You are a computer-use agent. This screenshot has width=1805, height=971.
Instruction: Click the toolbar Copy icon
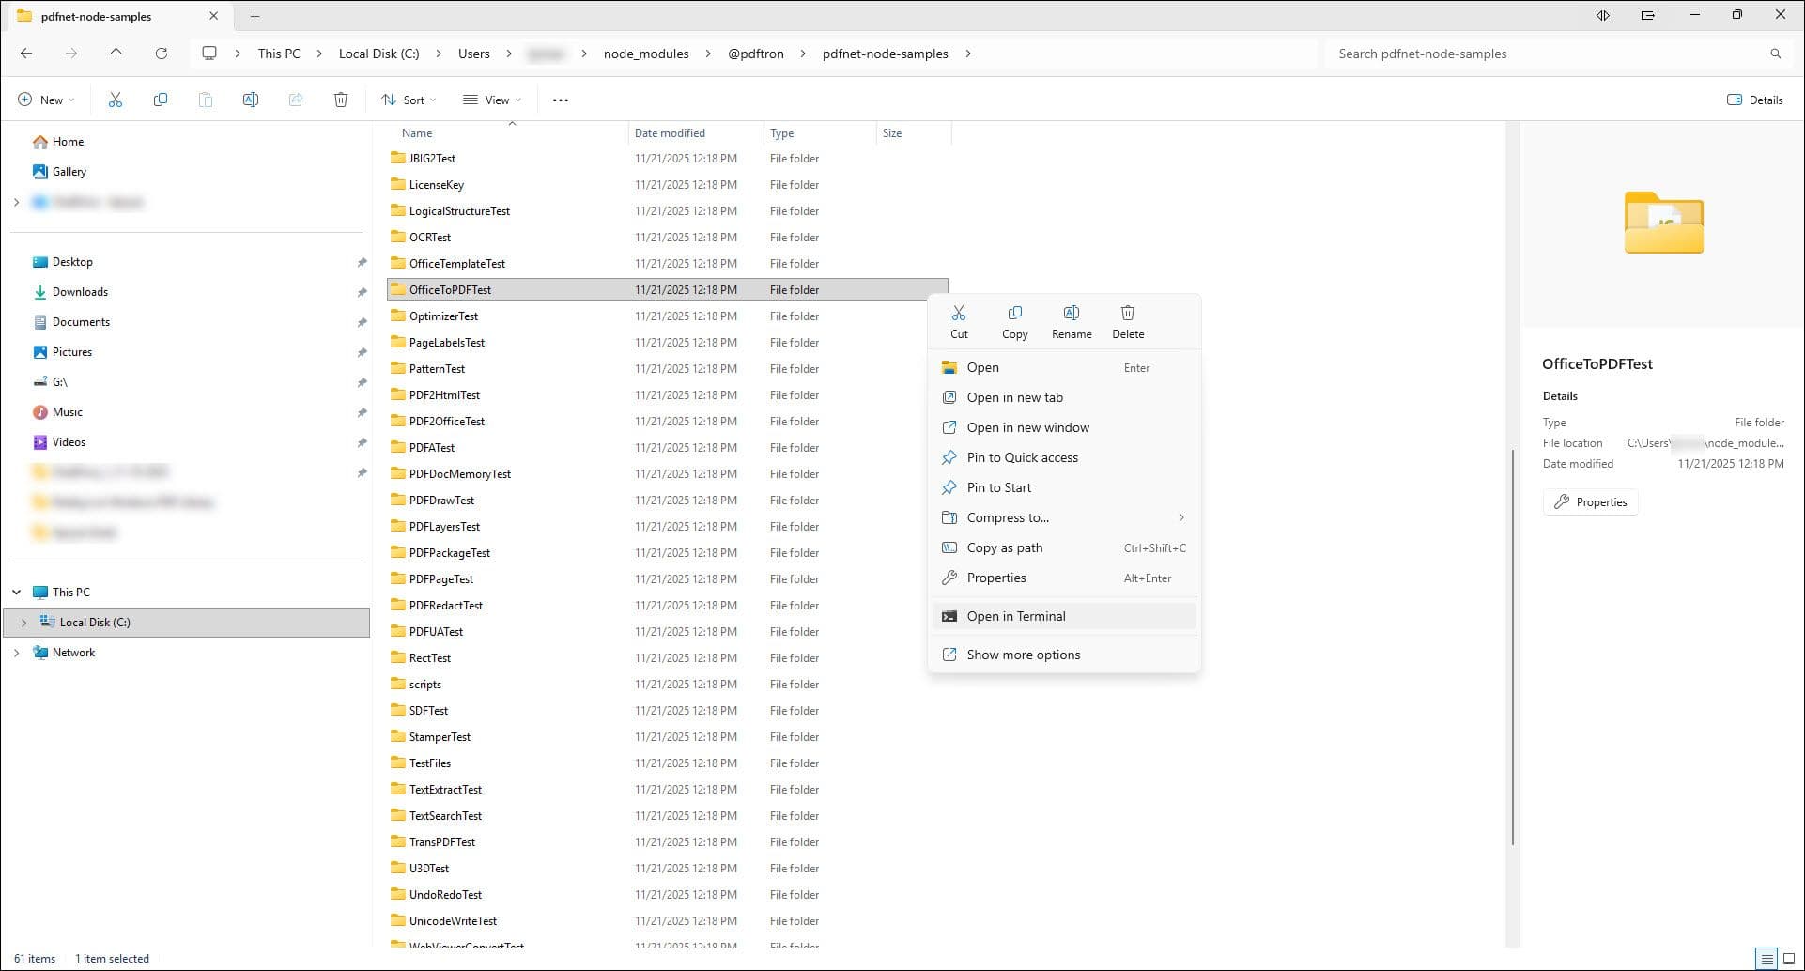click(x=161, y=100)
